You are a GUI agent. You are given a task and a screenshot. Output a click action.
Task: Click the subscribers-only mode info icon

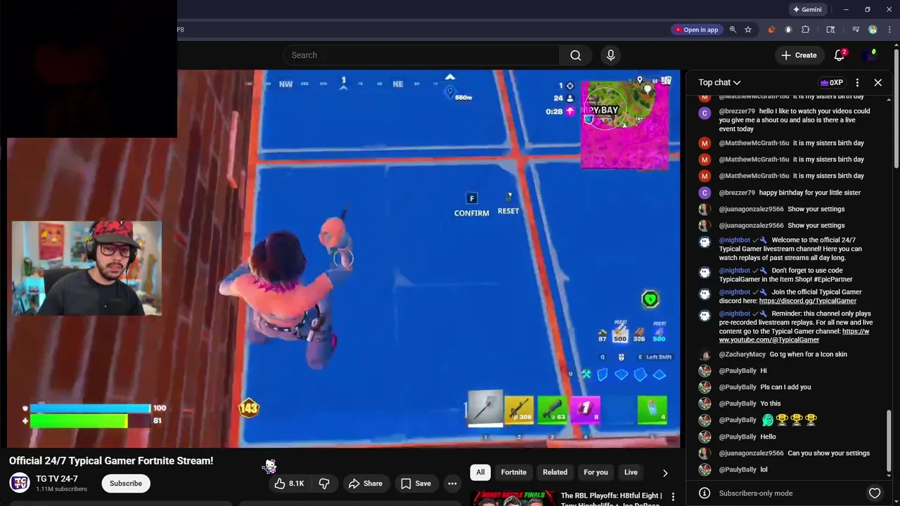[x=705, y=493]
